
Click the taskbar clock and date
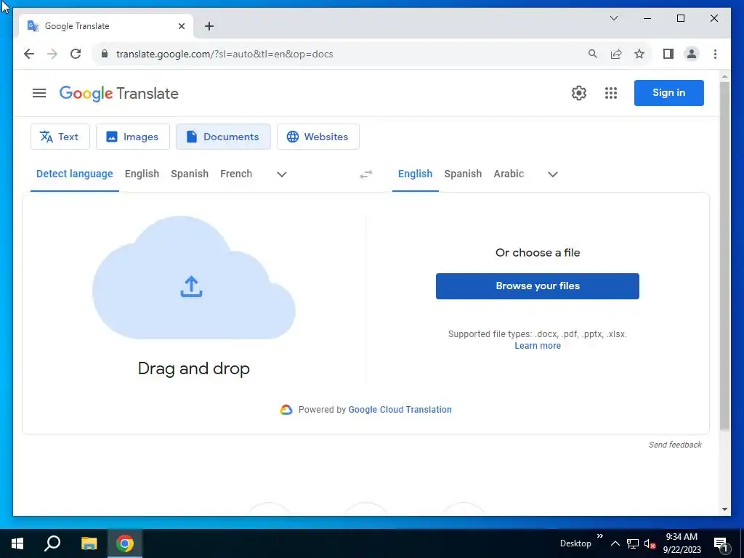tap(682, 543)
